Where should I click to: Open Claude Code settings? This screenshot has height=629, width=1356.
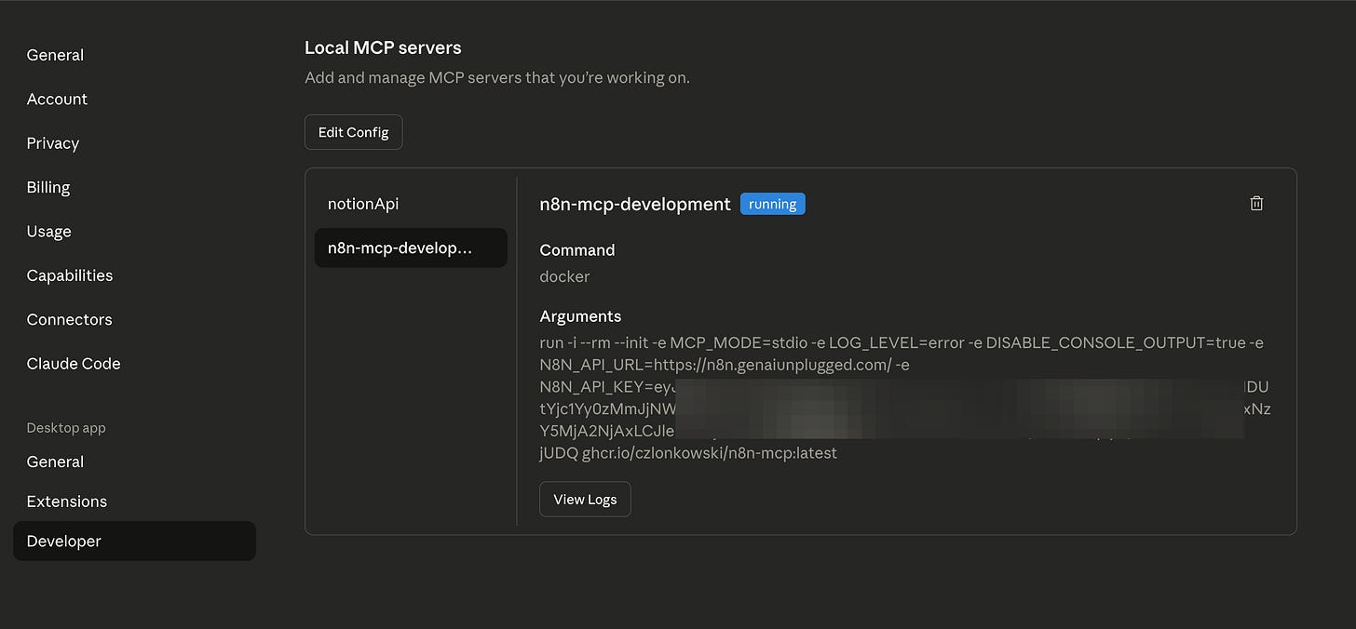74,364
